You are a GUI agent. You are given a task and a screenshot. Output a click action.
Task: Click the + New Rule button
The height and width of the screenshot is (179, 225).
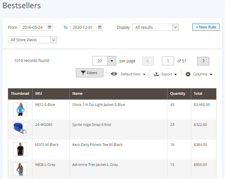pyautogui.click(x=206, y=27)
